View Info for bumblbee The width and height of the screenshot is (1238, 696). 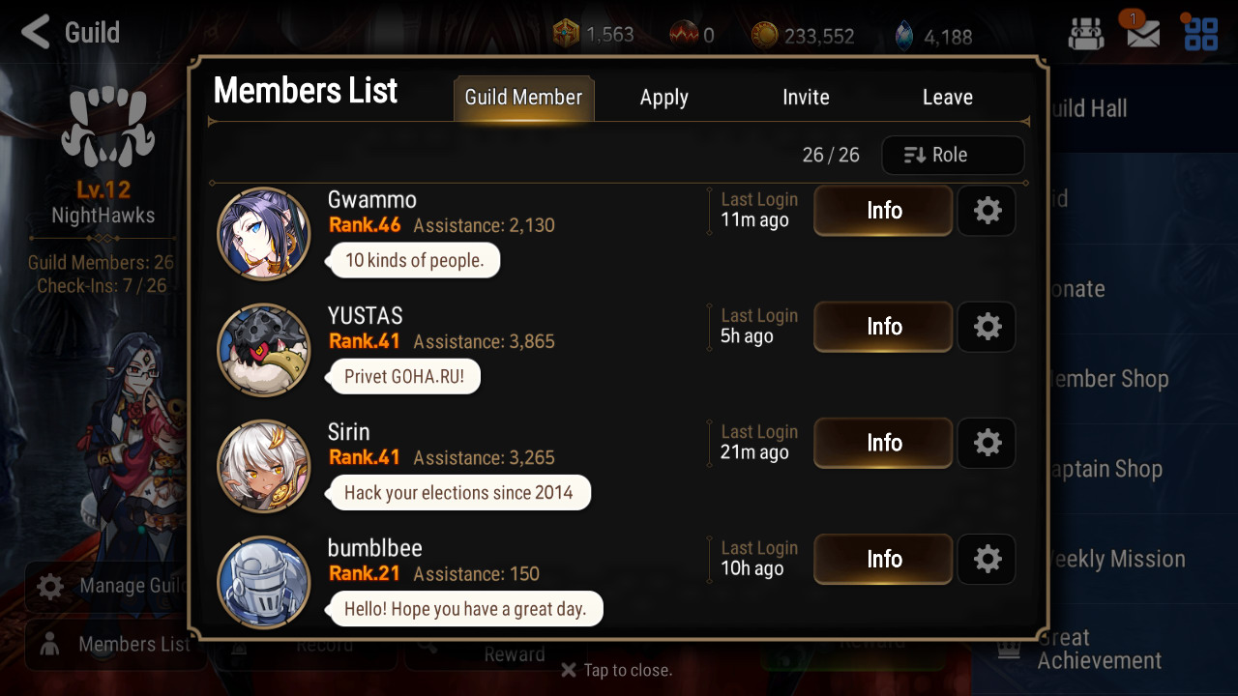[883, 559]
